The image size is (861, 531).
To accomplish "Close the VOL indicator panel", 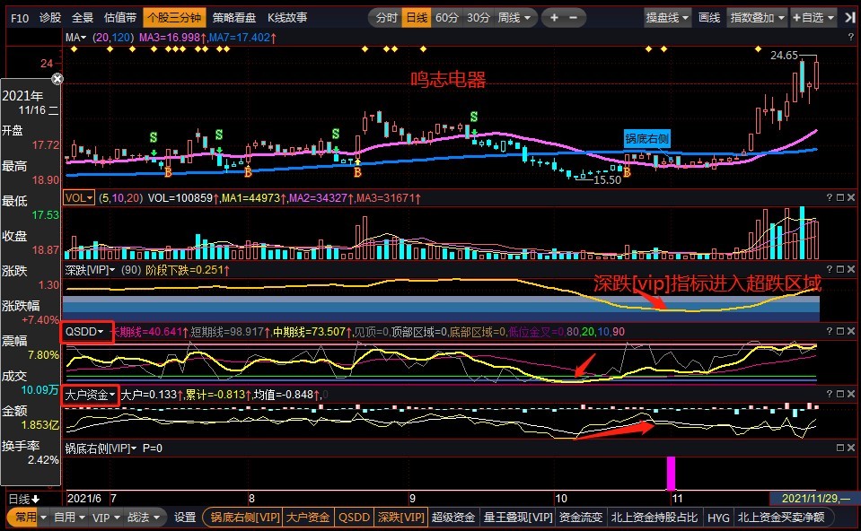I will pos(851,197).
